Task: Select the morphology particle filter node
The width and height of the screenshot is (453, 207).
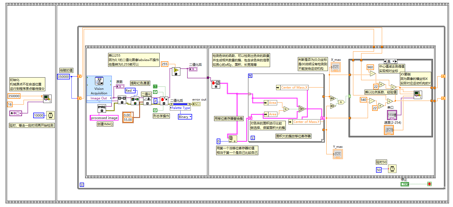Action: point(164,101)
